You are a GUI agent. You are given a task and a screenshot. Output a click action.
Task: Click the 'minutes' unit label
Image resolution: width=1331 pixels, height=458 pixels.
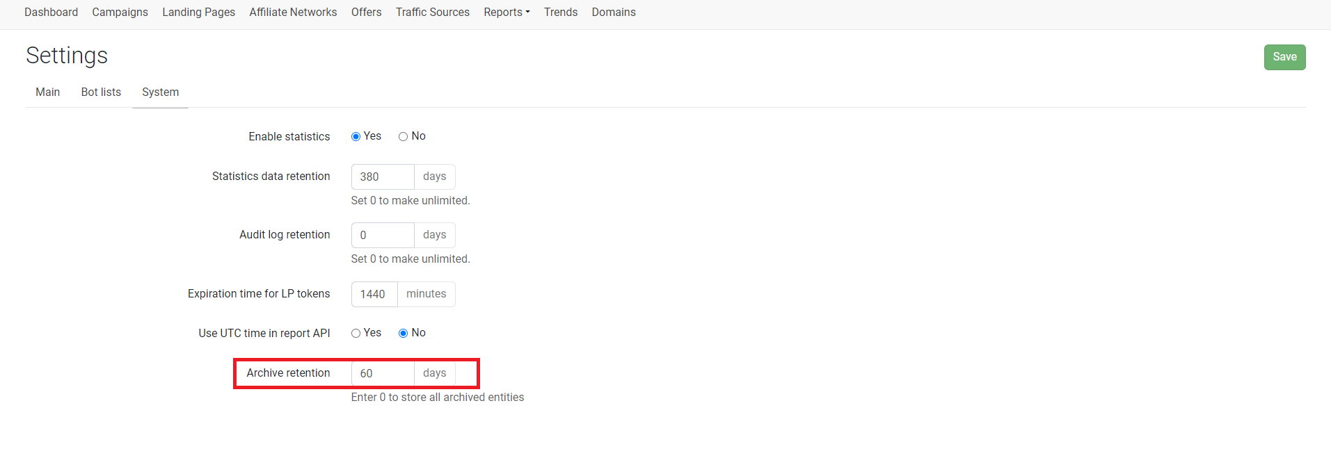click(427, 294)
